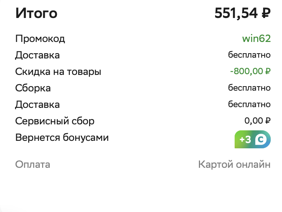The image size is (282, 212).
Task: Select the win62 promo code
Action: pos(256,39)
